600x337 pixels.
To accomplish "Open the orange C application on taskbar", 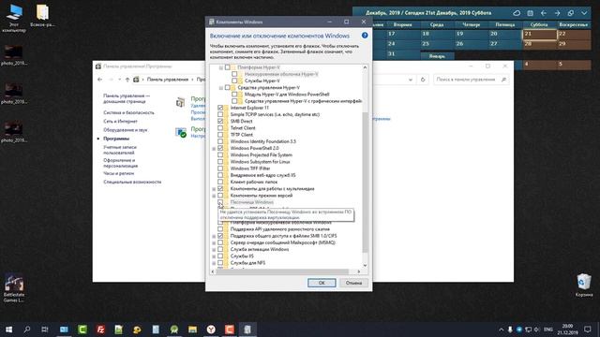I will pyautogui.click(x=229, y=330).
